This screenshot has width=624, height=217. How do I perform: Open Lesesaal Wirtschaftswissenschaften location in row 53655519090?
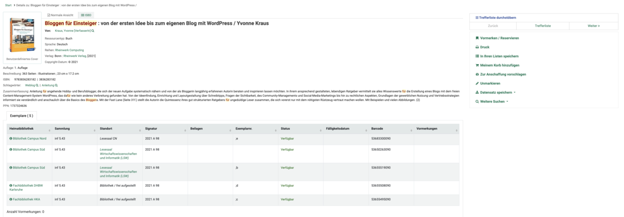[x=118, y=172]
